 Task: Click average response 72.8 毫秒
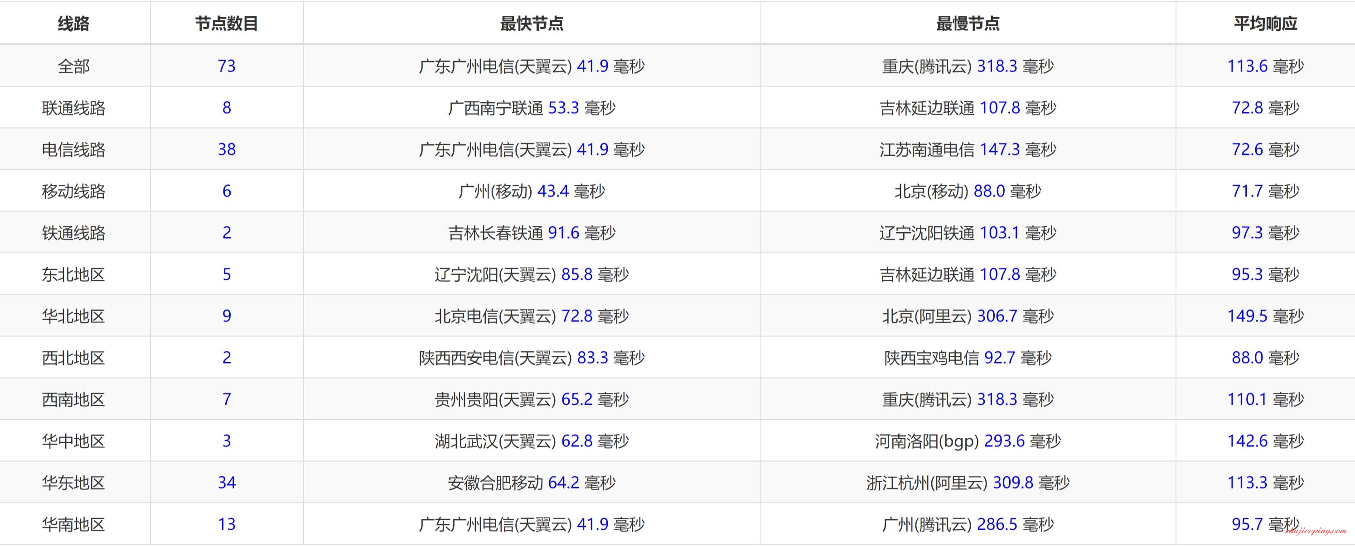(1266, 108)
